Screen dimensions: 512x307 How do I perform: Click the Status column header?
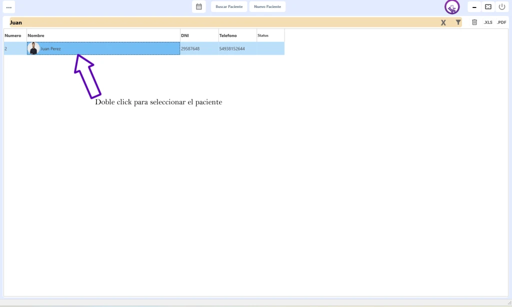pos(270,35)
